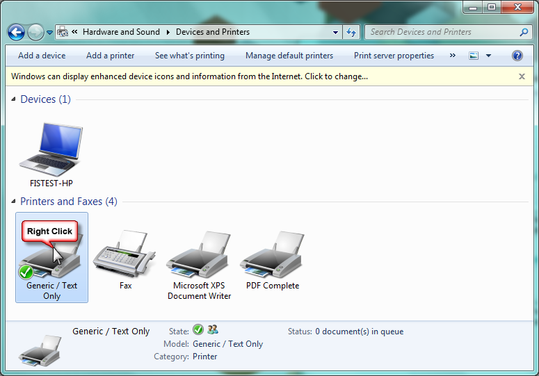The width and height of the screenshot is (539, 376).
Task: Click the refresh arrows beside address bar
Action: [x=351, y=32]
